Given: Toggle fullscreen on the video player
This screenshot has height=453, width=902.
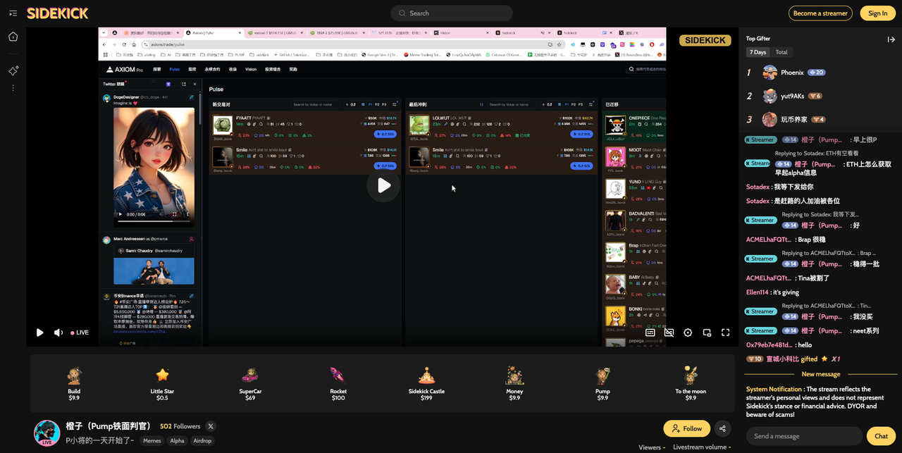Looking at the screenshot, I should coord(725,333).
